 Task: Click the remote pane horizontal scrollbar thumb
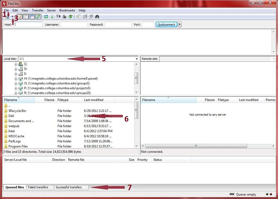[x=196, y=146]
